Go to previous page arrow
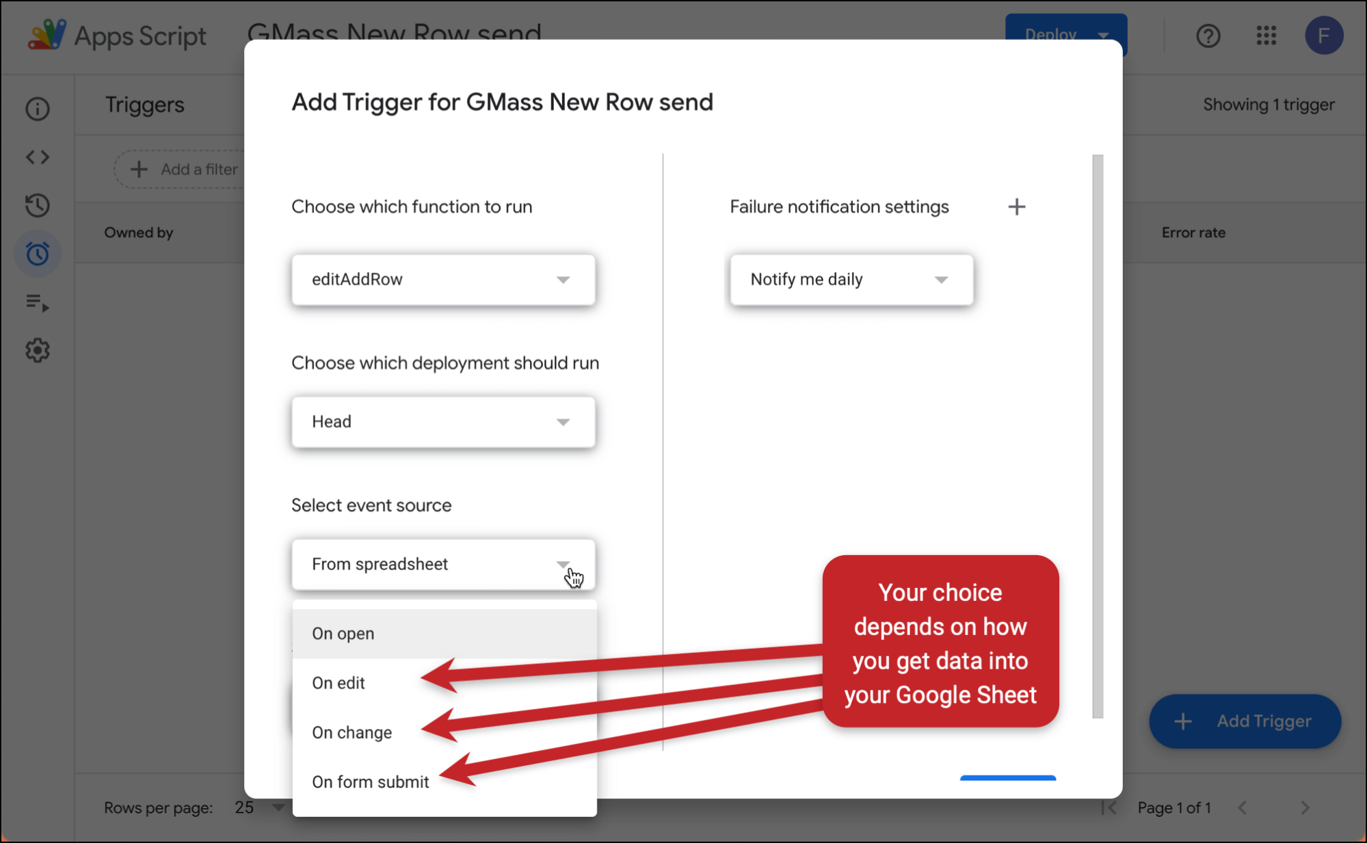Screen dimensions: 1367x843 pos(1242,808)
